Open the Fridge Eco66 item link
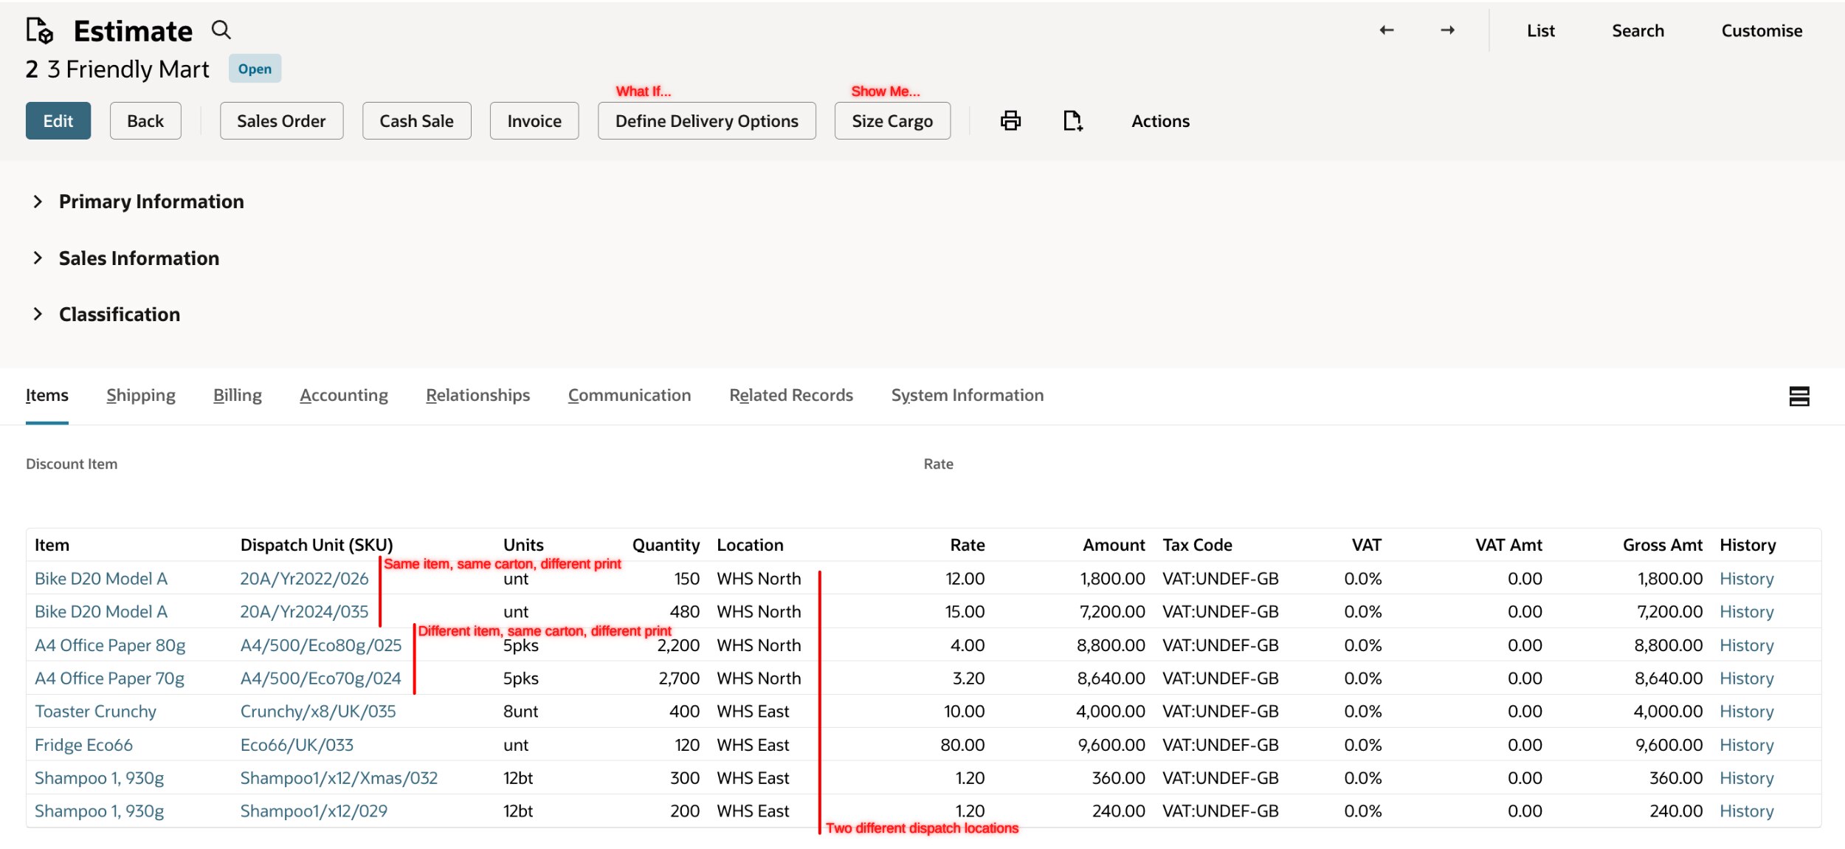The height and width of the screenshot is (849, 1845). pos(83,745)
